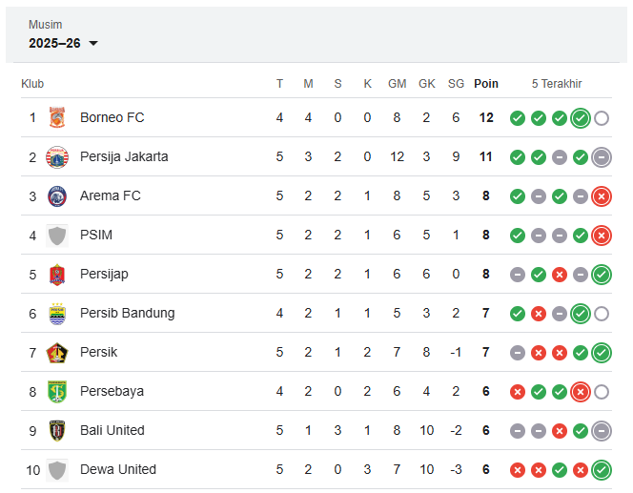
Task: Click the Bali United club crest
Action: (58, 431)
